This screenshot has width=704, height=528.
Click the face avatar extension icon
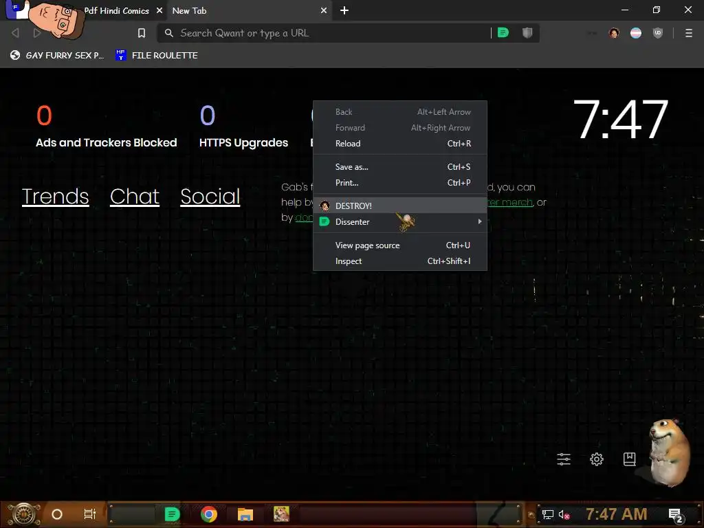614,33
